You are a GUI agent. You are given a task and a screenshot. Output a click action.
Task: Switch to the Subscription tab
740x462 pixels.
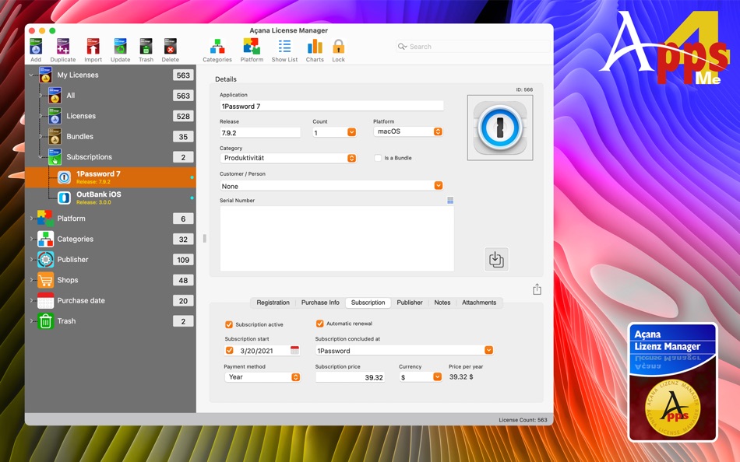368,303
